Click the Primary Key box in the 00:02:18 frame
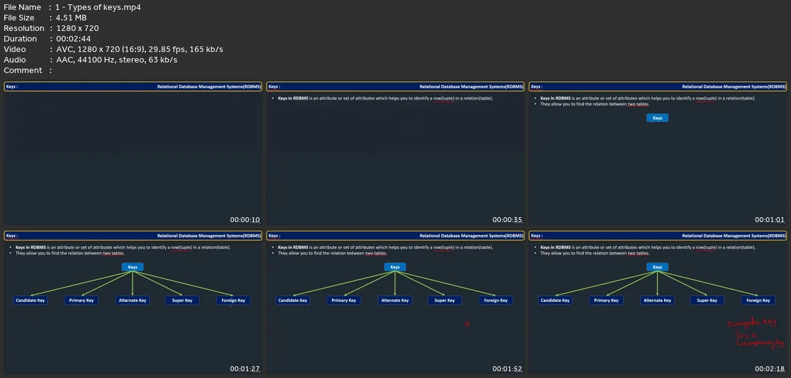 tap(607, 300)
